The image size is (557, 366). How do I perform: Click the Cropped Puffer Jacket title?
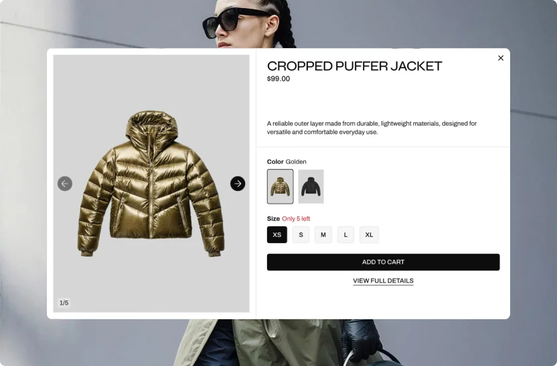pyautogui.click(x=355, y=66)
